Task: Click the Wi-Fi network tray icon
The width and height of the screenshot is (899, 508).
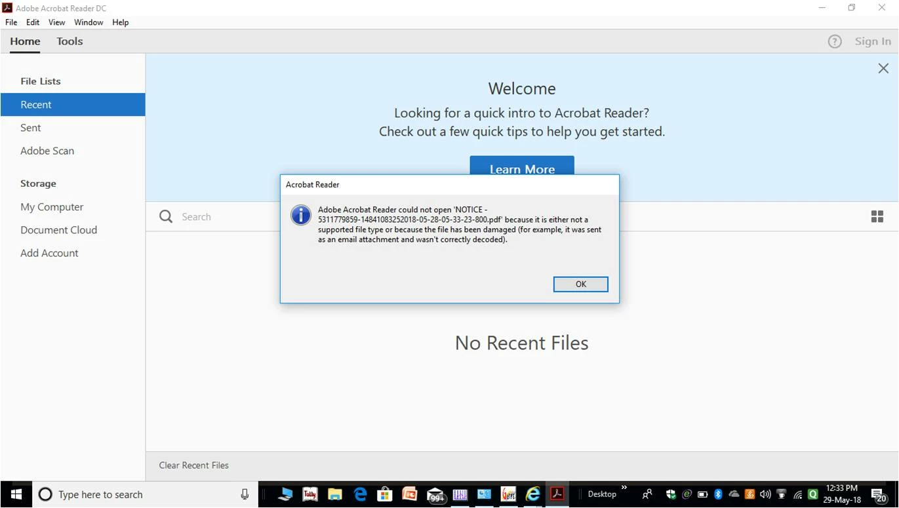Action: (x=797, y=494)
